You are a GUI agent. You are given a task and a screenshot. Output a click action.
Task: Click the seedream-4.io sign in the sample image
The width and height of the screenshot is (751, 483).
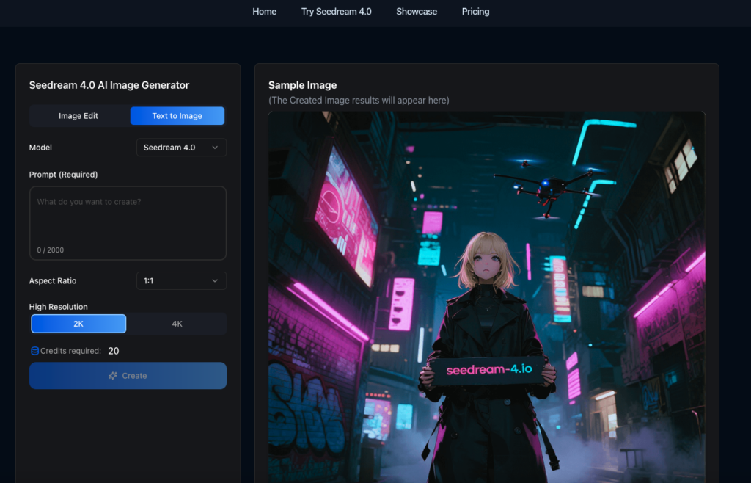[x=489, y=369]
